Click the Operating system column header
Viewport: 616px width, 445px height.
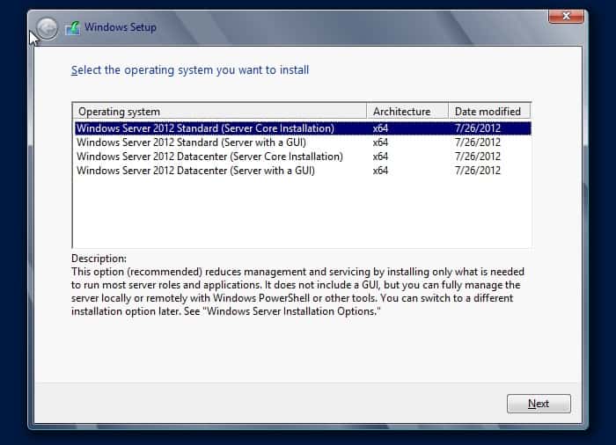pos(220,111)
